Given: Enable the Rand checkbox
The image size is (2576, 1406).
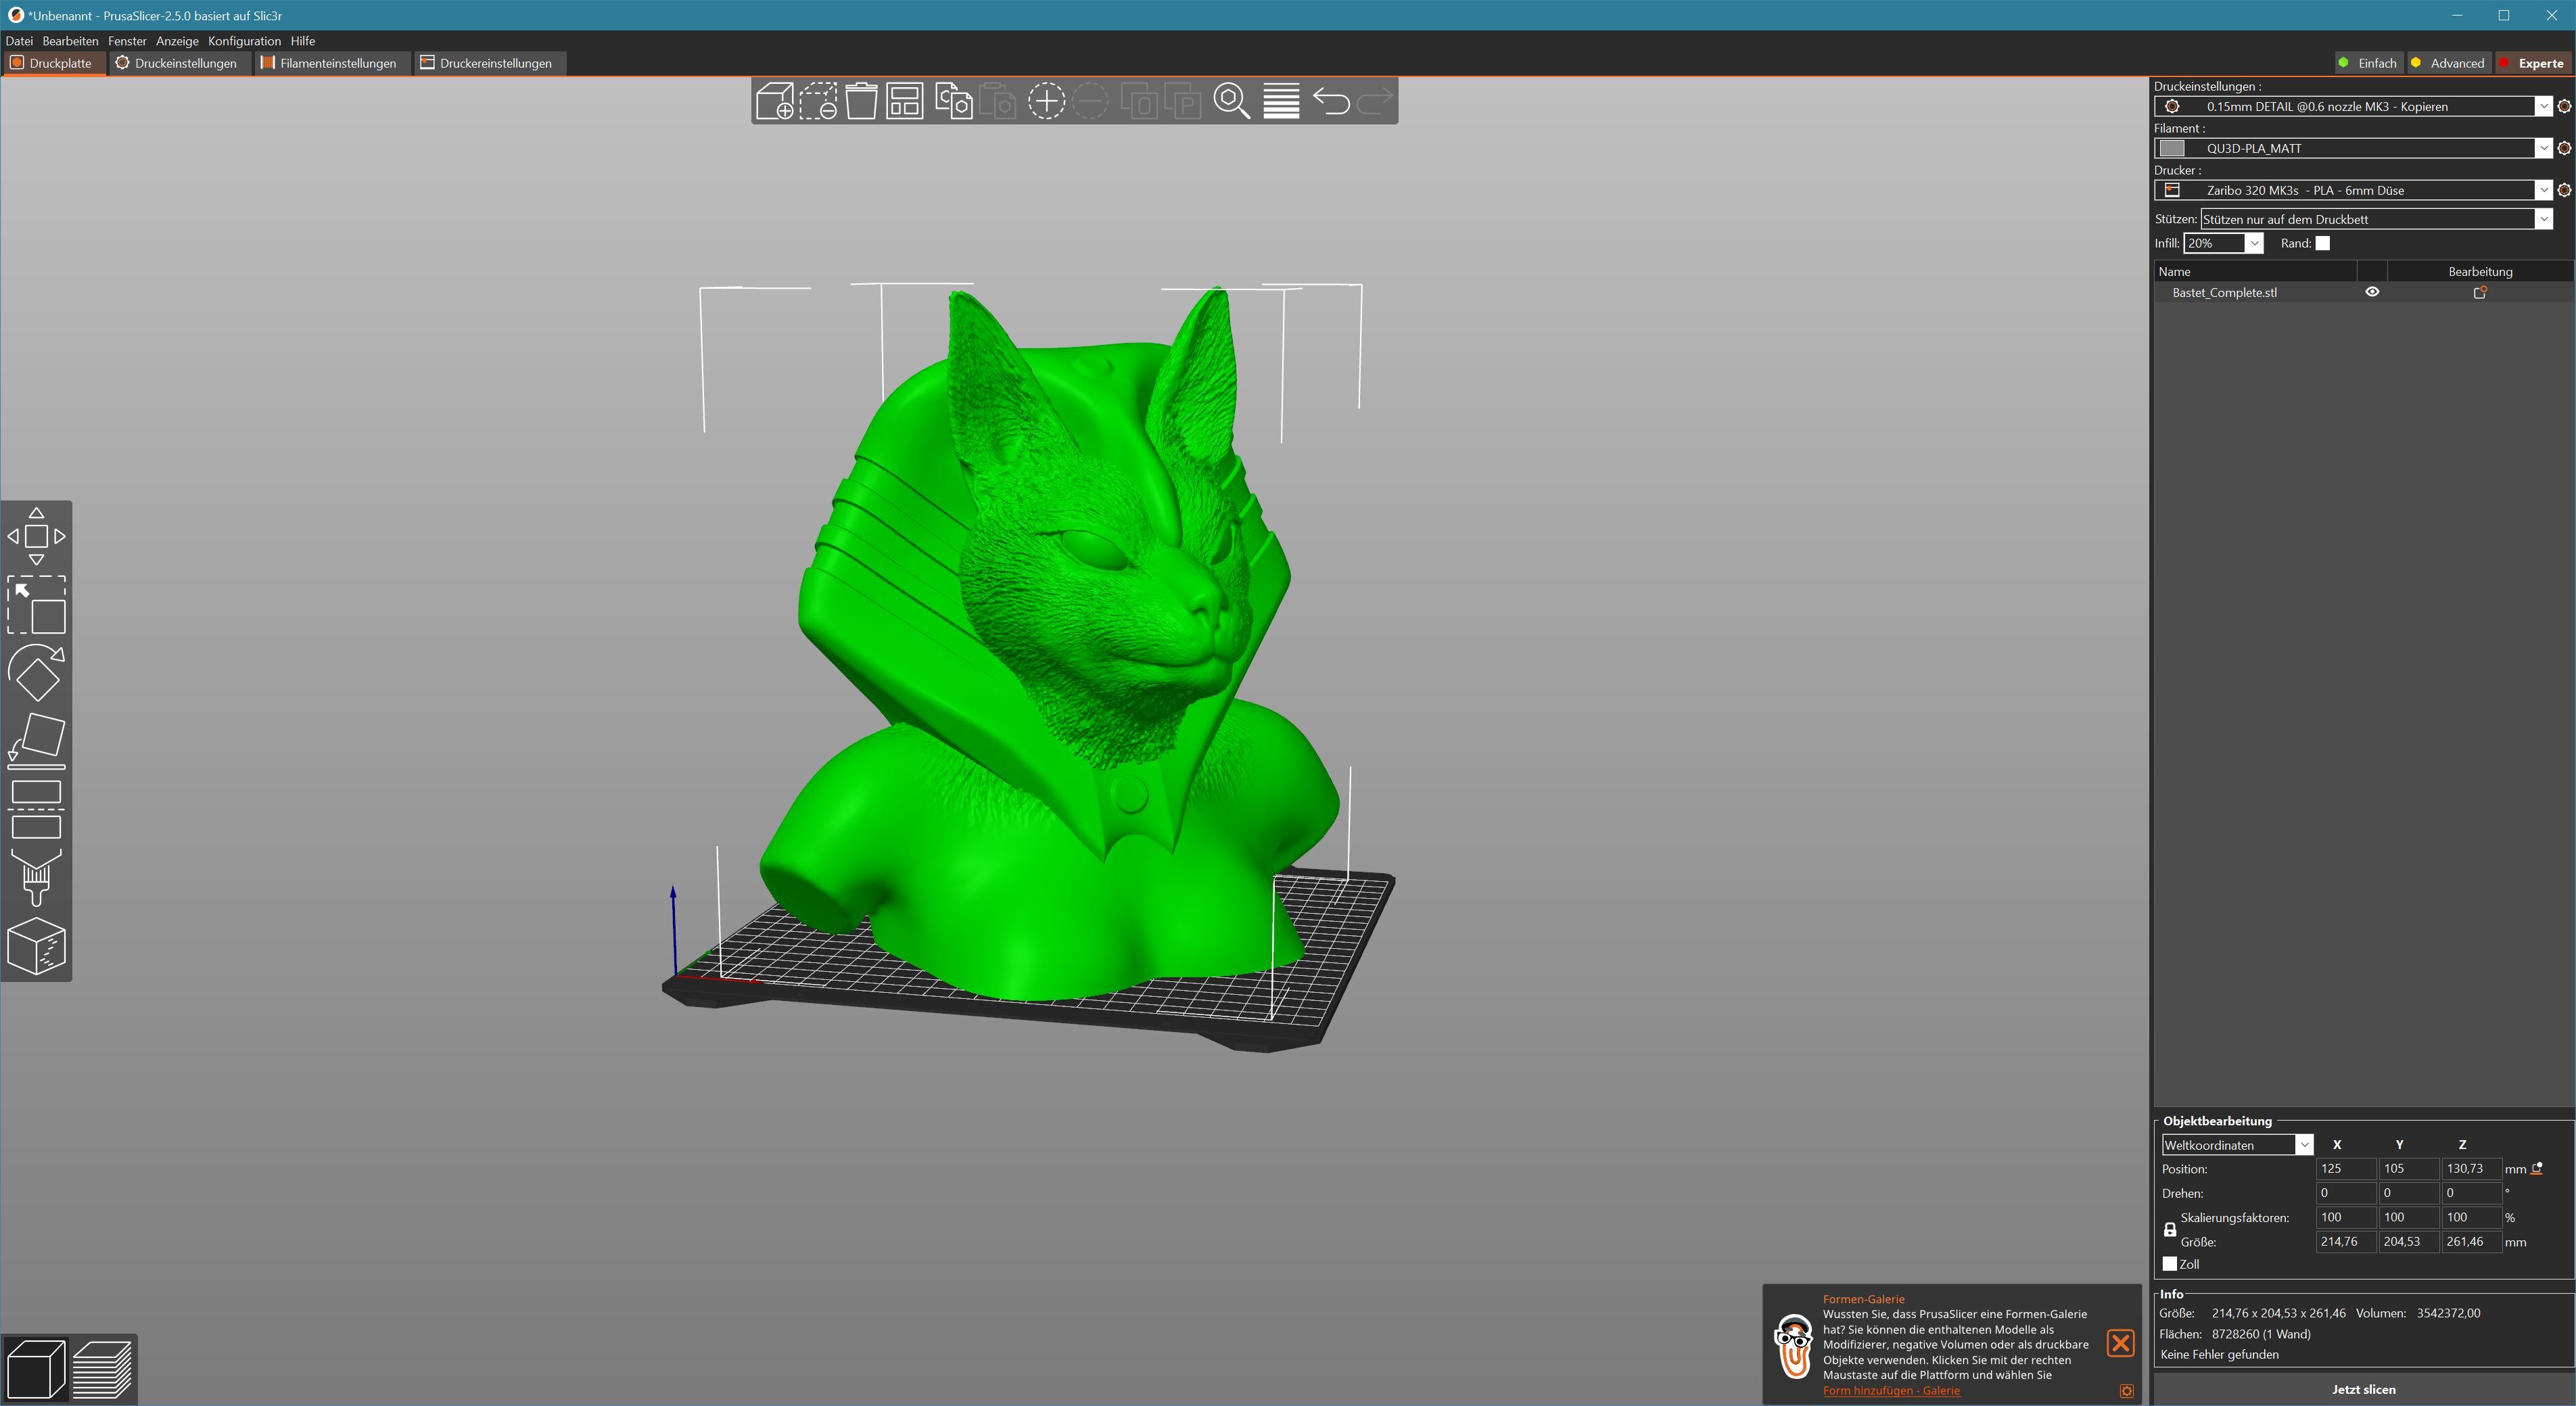Looking at the screenshot, I should (x=2323, y=243).
